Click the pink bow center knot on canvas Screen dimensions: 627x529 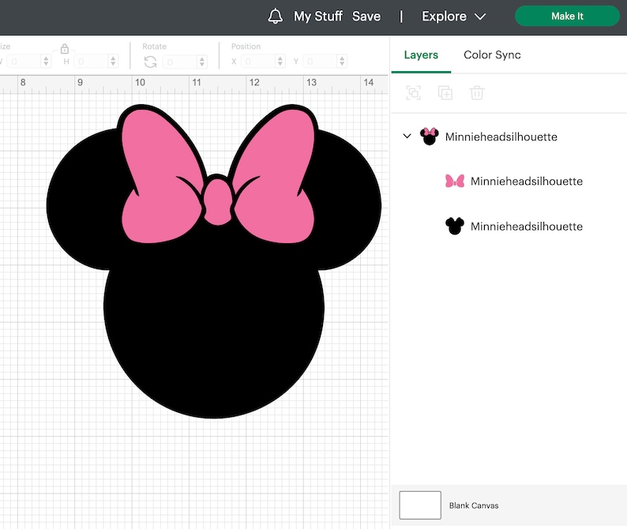[217, 202]
